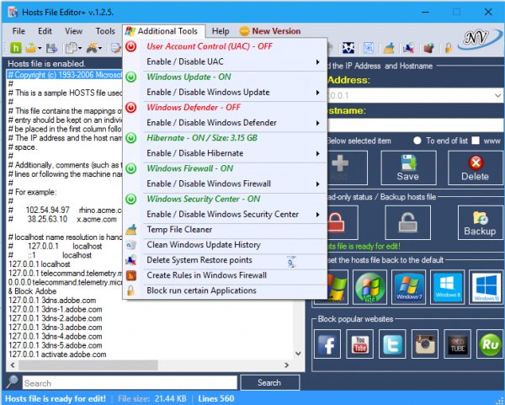Click the magnifier icon beside Search field
Image resolution: width=505 pixels, height=405 pixels.
point(13,382)
